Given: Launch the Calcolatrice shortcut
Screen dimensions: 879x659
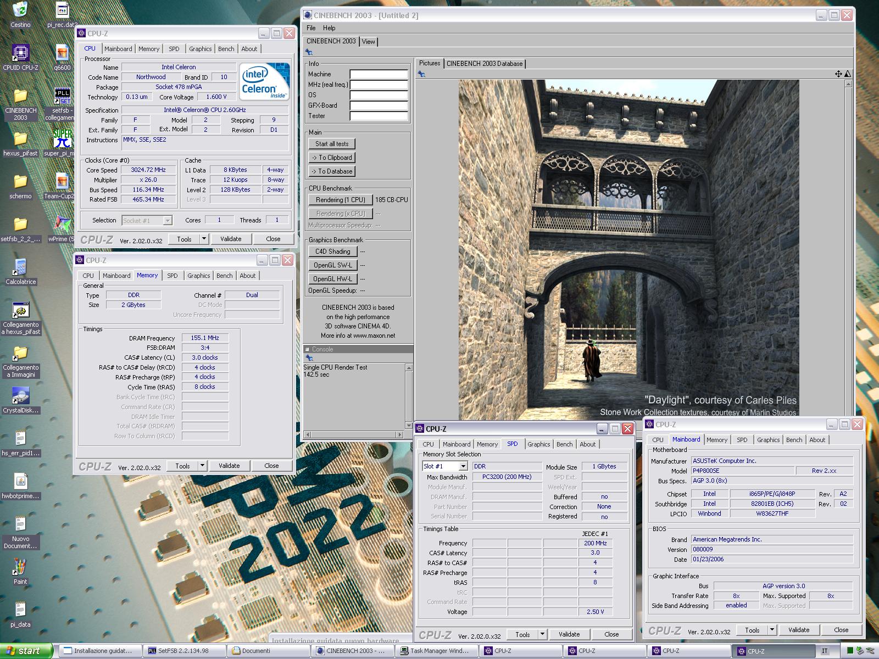Looking at the screenshot, I should click(x=20, y=267).
